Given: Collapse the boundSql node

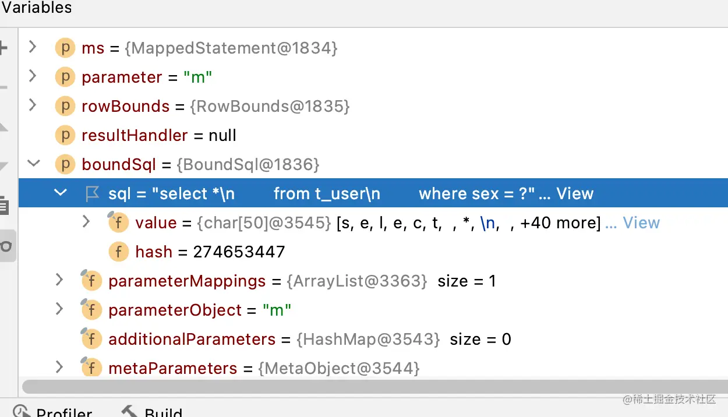Looking at the screenshot, I should [x=34, y=164].
